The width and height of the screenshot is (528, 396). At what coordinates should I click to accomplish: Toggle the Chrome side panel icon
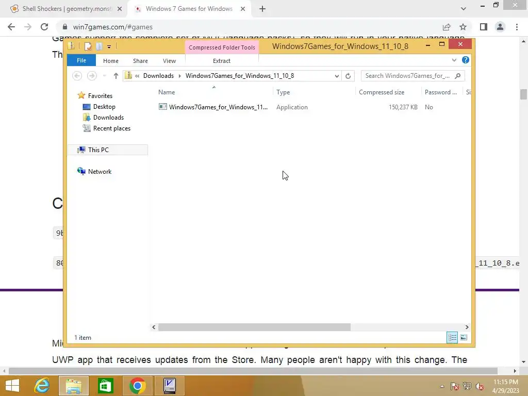pos(484,27)
